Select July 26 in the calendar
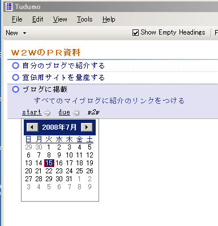This screenshot has width=218, height=226. tap(89, 171)
